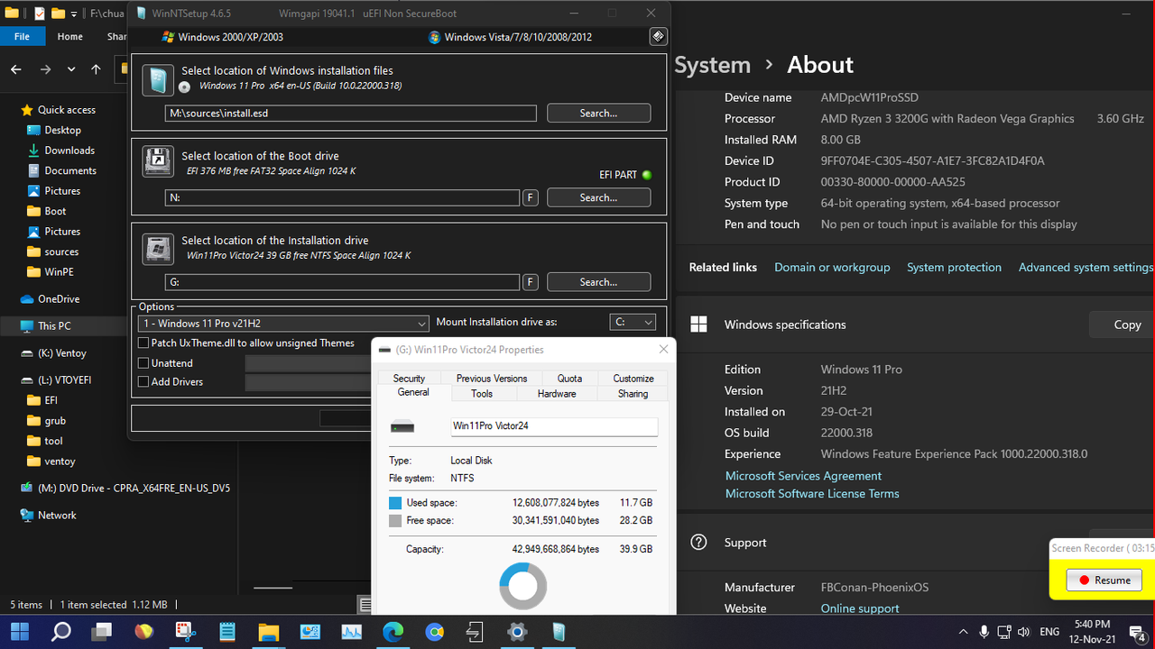Open Microsoft Software License Terms link
This screenshot has height=649, width=1155.
click(x=812, y=494)
